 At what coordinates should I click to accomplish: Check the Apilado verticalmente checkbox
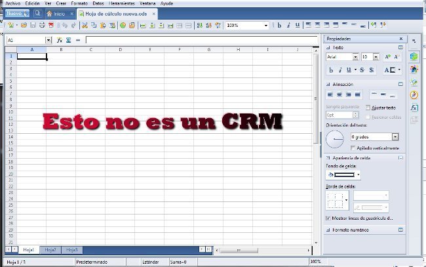click(x=353, y=148)
